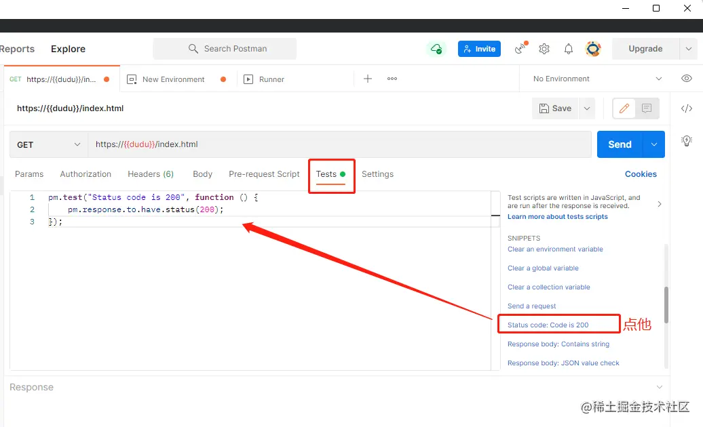This screenshot has height=427, width=703.
Task: Open the Explore menu item
Action: point(68,49)
